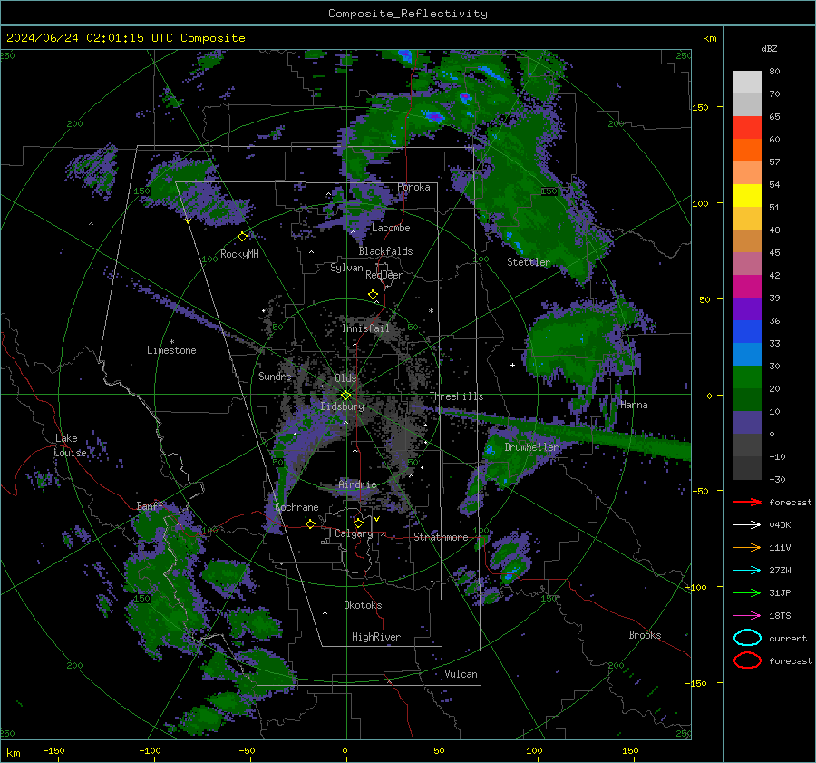Click the km unit label above right axis
Image resolution: width=816 pixels, height=763 pixels.
click(x=709, y=38)
